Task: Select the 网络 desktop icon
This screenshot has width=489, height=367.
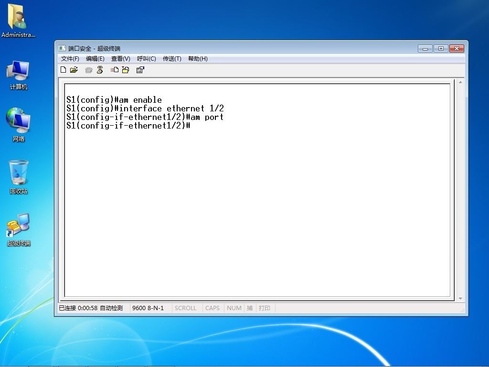Action: pyautogui.click(x=19, y=125)
